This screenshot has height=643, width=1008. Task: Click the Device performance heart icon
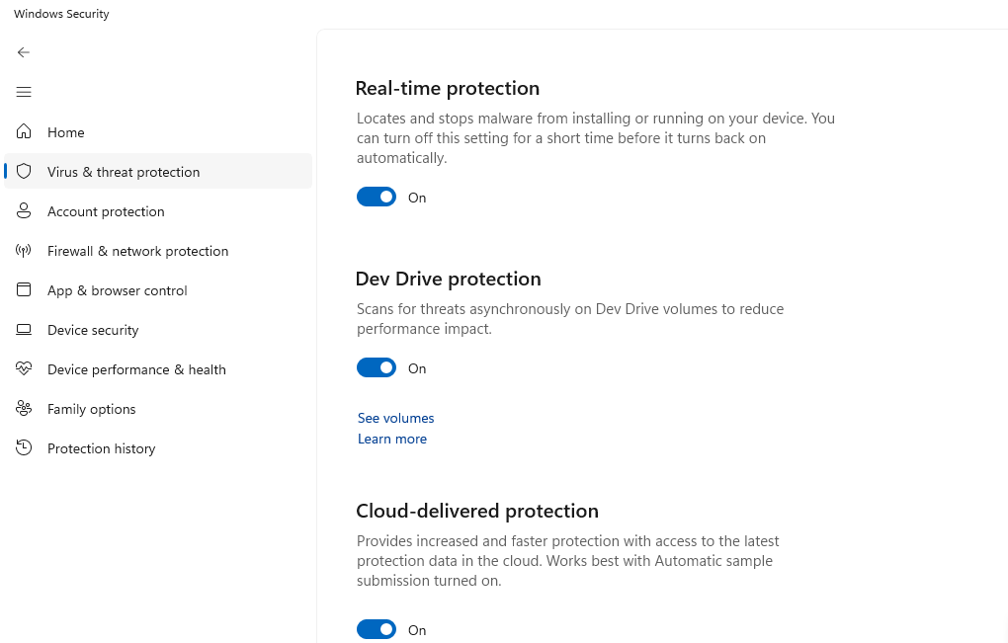[x=24, y=369]
